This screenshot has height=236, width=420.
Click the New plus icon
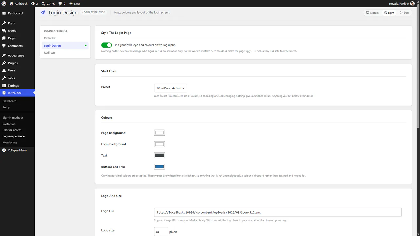pos(71,4)
